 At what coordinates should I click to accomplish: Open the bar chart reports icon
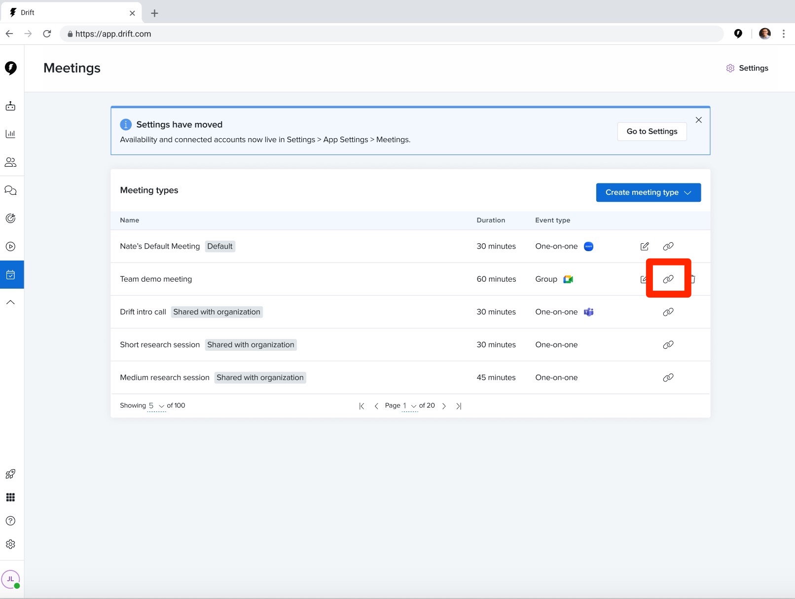[10, 134]
